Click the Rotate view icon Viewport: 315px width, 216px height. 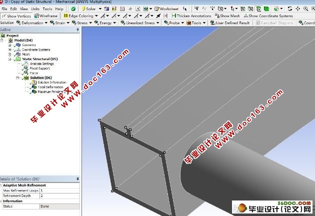point(289,9)
